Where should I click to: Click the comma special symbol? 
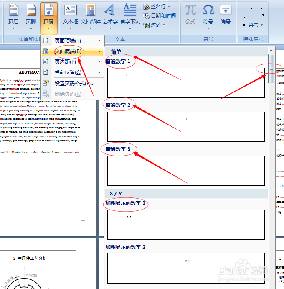(243, 8)
